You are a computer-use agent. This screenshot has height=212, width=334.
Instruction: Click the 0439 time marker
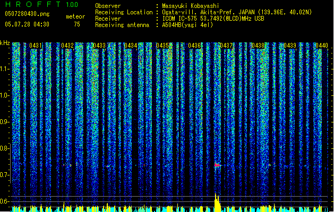click(x=290, y=46)
